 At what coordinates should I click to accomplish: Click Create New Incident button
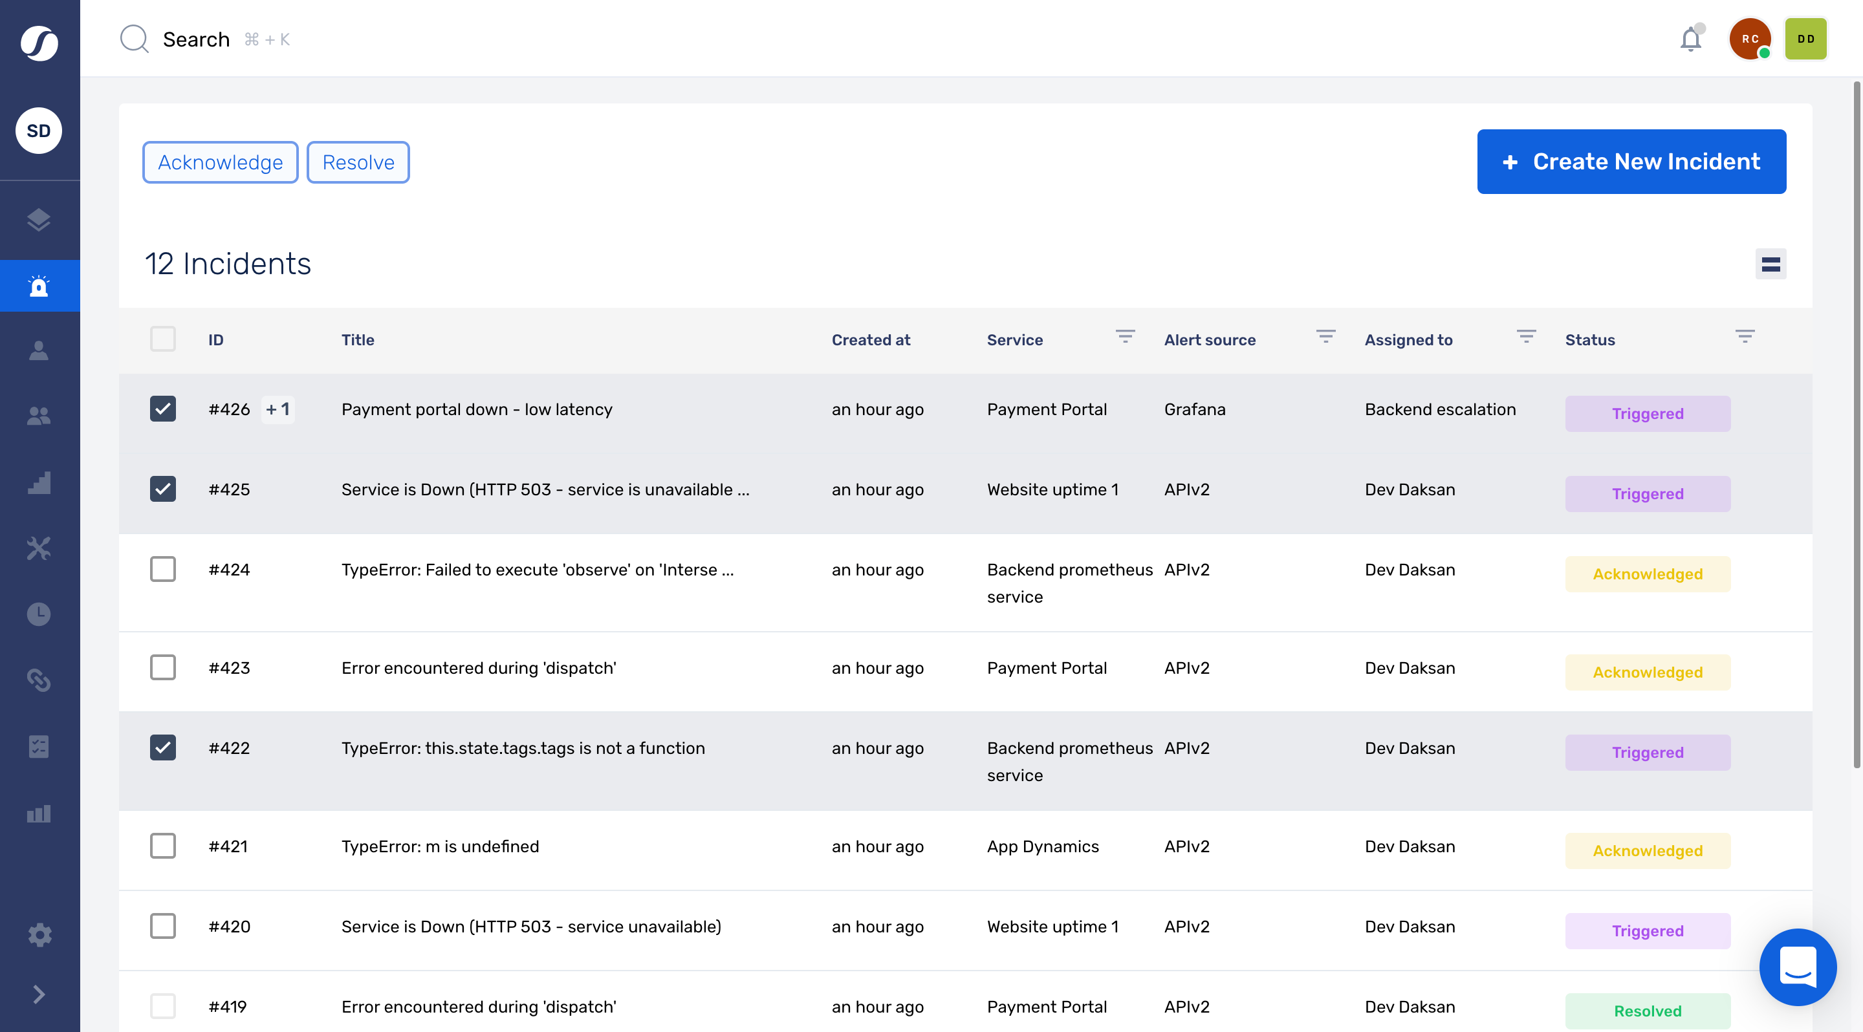[x=1631, y=162]
